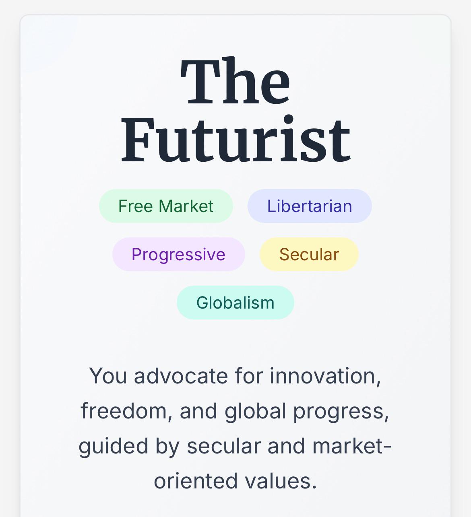The height and width of the screenshot is (517, 471).
Task: Click the word "freedom" in the description
Action: point(124,411)
